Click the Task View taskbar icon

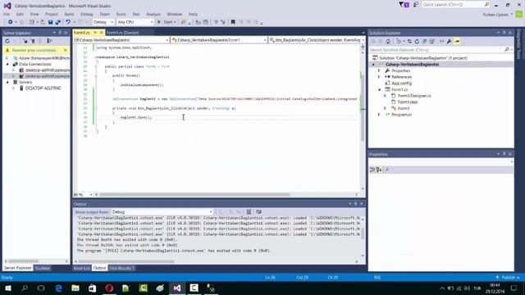(x=41, y=288)
